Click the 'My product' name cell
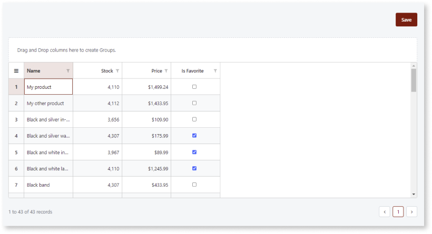 pos(48,87)
